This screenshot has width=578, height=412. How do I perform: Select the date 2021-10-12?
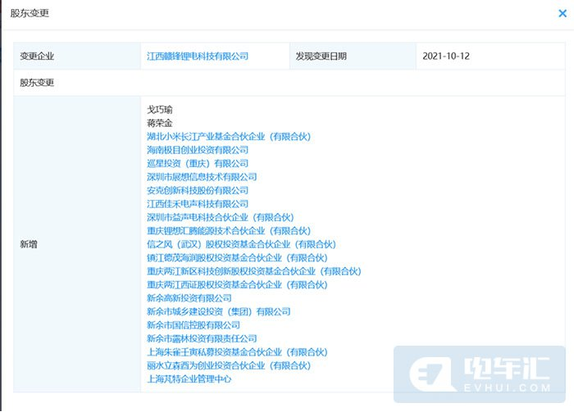[446, 57]
